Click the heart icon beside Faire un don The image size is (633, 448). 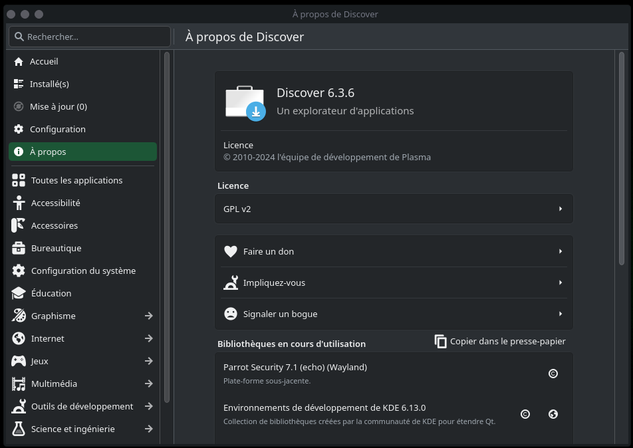(x=231, y=251)
